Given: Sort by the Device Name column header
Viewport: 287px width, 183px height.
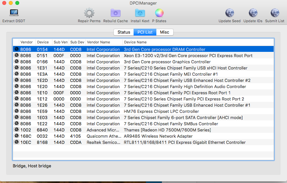Looking at the screenshot, I should [198, 42].
